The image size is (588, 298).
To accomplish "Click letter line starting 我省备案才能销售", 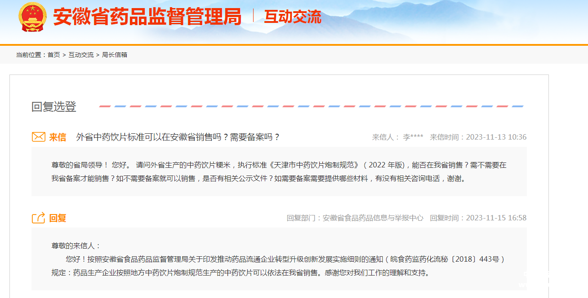I will pyautogui.click(x=260, y=178).
